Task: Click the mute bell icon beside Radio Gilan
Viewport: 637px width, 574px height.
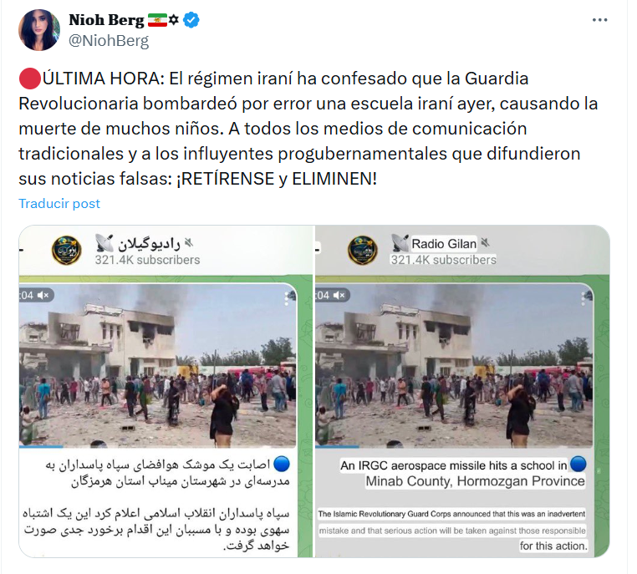Action: pyautogui.click(x=485, y=243)
